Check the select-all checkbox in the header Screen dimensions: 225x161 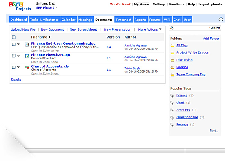[x=13, y=37]
